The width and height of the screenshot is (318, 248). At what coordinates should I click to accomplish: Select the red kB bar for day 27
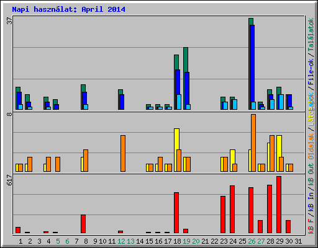(x=260, y=227)
